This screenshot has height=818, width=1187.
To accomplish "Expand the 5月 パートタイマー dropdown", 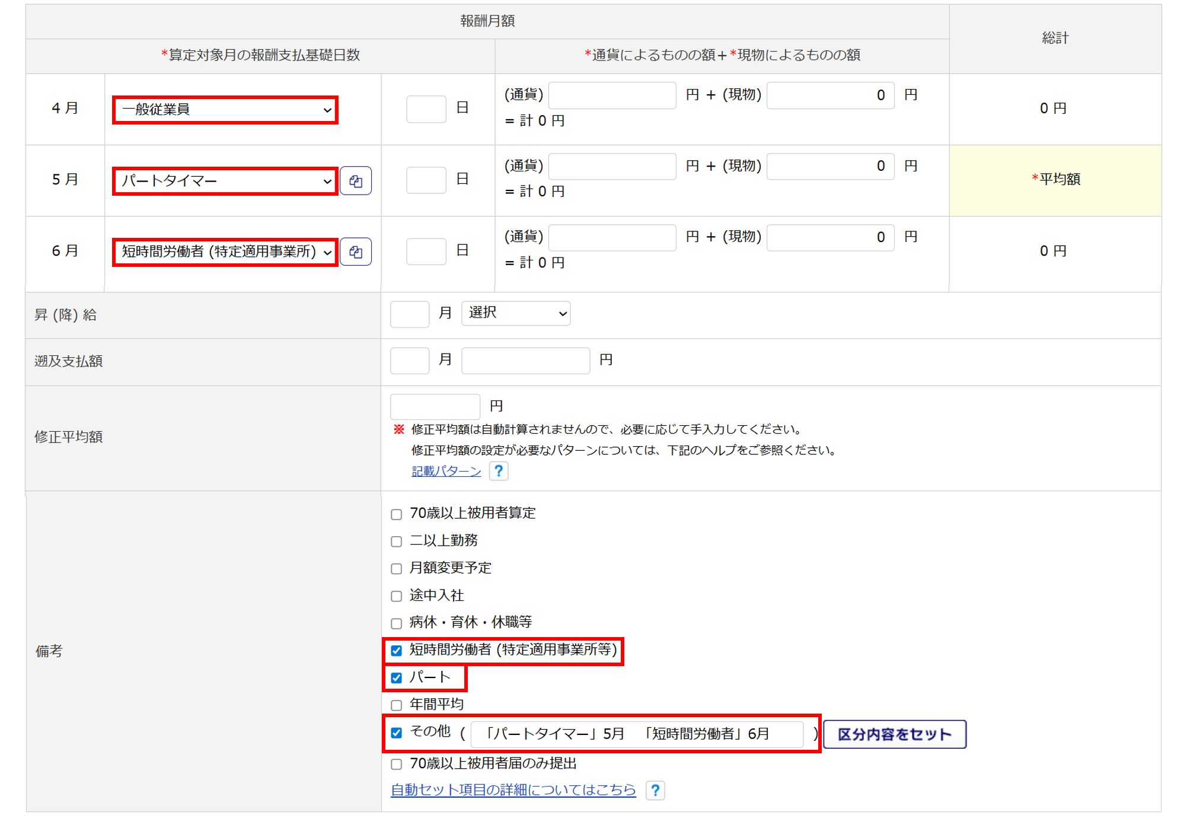I will pos(225,181).
